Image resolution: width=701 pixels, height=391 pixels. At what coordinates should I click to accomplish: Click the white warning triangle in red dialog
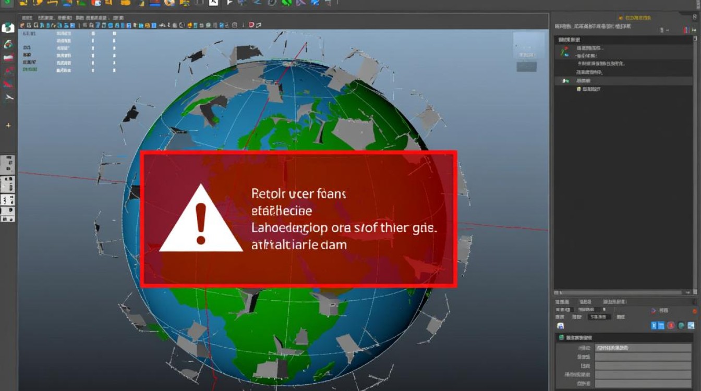201,218
